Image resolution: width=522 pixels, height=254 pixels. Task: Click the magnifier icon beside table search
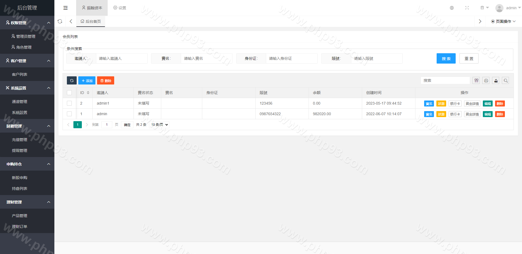point(505,81)
